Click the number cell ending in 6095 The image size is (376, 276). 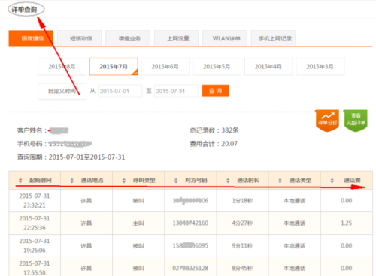point(190,246)
